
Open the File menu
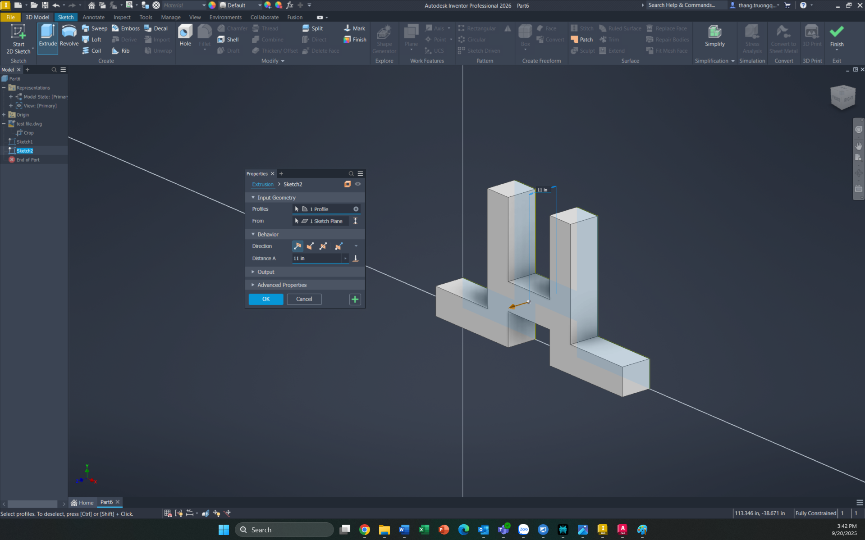[10, 17]
